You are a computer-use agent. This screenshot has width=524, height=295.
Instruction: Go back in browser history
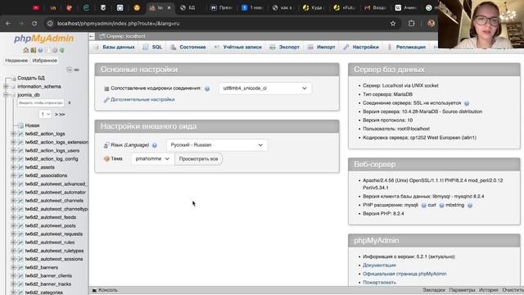(8, 24)
